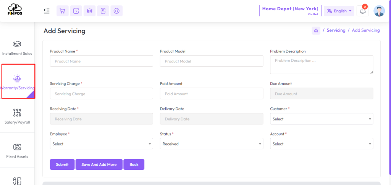Collapse the sidebar with the menu toggle icon
Viewport: 391px width, 185px height.
tap(46, 11)
